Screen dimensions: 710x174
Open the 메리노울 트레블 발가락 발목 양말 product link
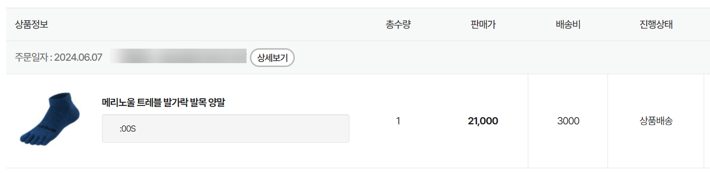(163, 103)
